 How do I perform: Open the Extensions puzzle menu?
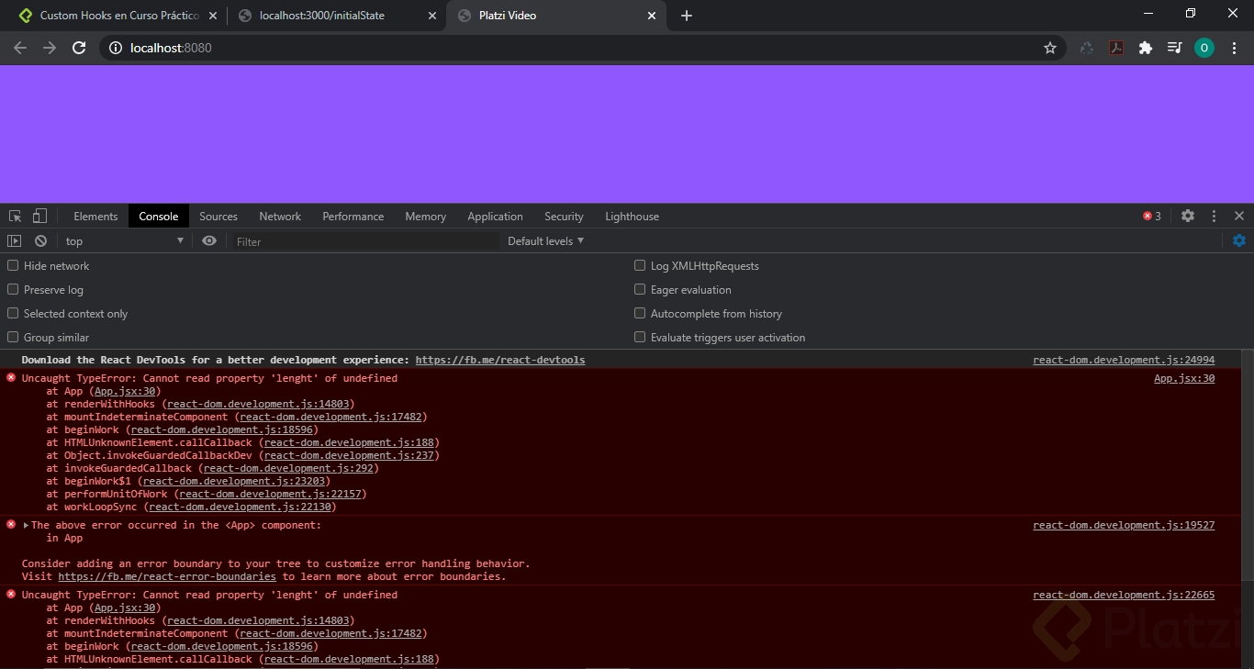[x=1146, y=48]
